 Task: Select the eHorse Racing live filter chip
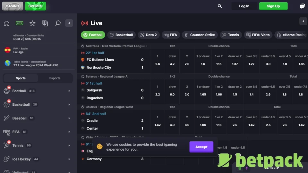coord(291,35)
